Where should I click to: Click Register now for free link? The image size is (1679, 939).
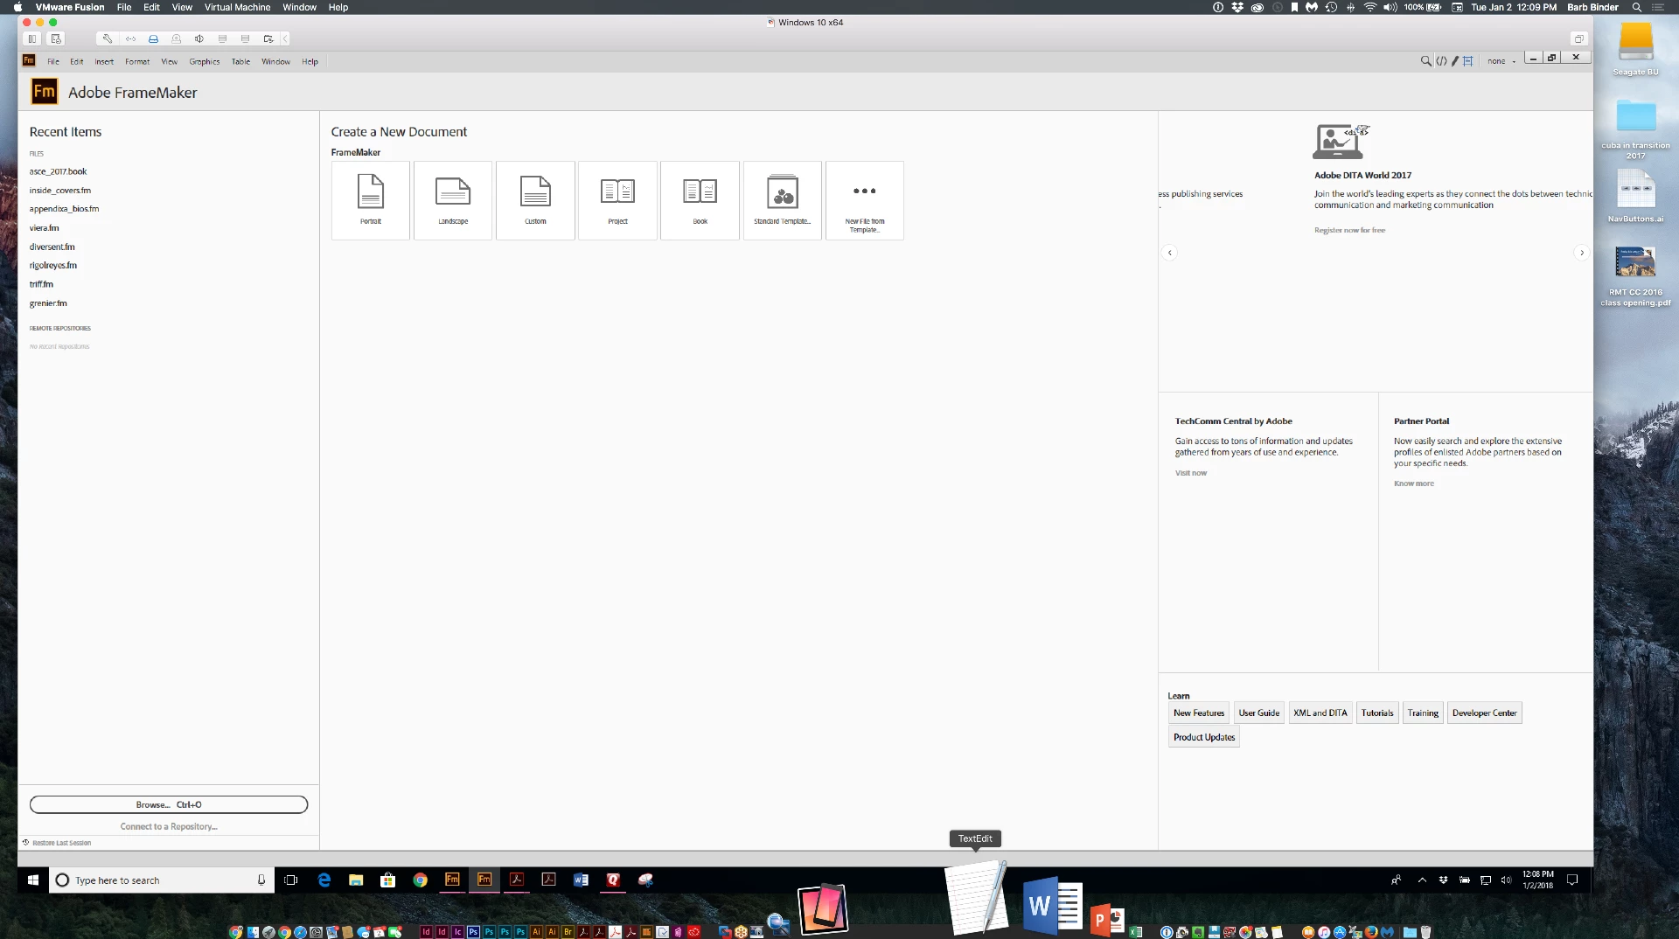[1349, 230]
